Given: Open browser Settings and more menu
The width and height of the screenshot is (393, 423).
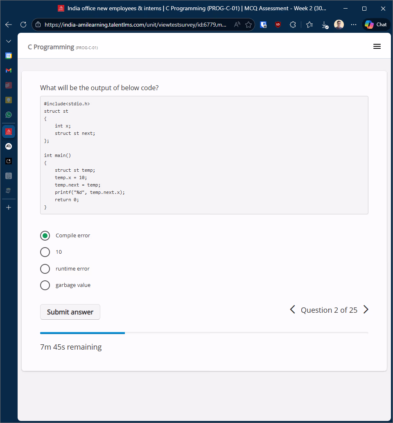Looking at the screenshot, I should point(354,25).
